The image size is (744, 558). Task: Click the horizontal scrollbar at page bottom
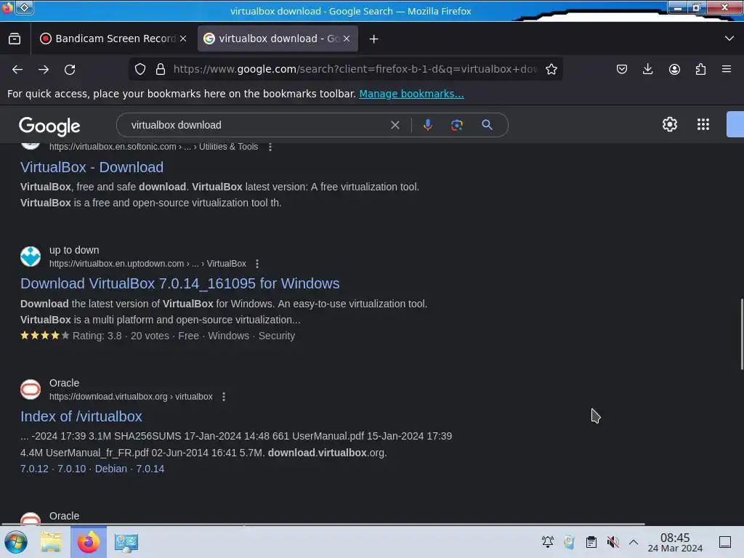[323, 525]
